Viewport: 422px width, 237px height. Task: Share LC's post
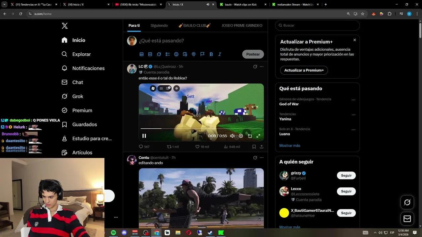click(261, 147)
